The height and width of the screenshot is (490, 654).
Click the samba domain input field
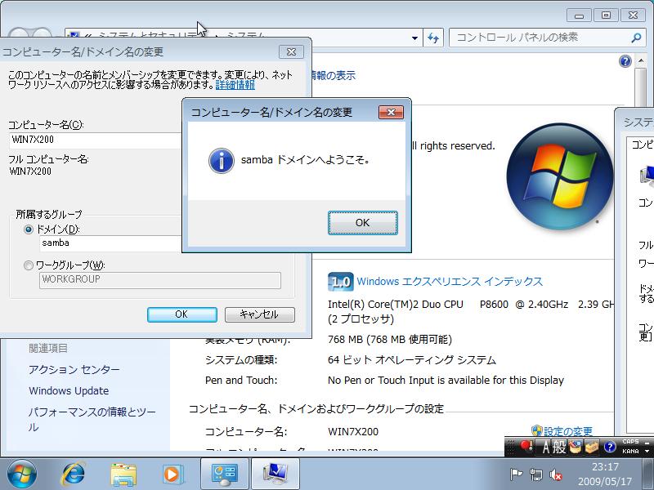[111, 243]
